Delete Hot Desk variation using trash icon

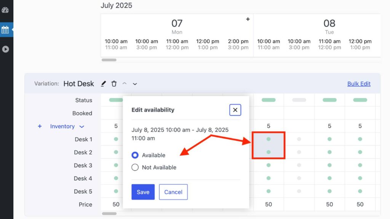[x=114, y=84]
